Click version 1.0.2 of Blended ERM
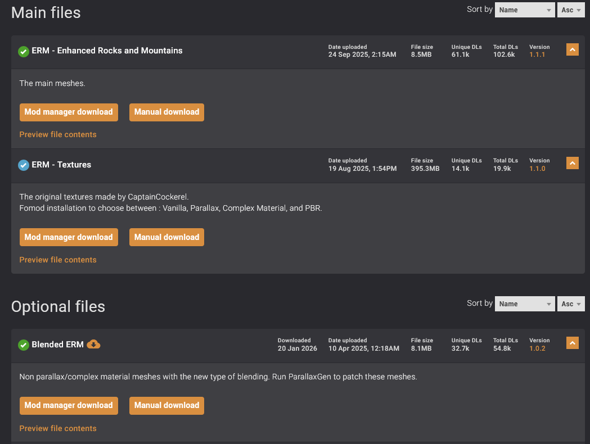This screenshot has width=590, height=444. pyautogui.click(x=537, y=348)
